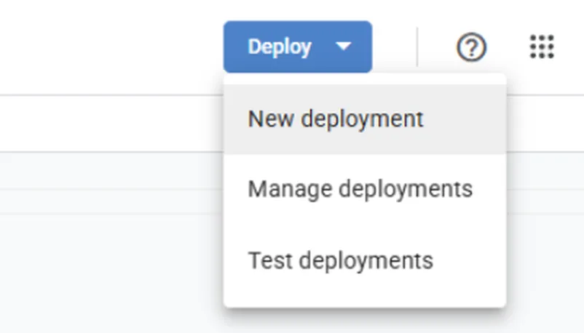The width and height of the screenshot is (584, 333).
Task: Open Test deployments menu entry
Action: coord(365,260)
